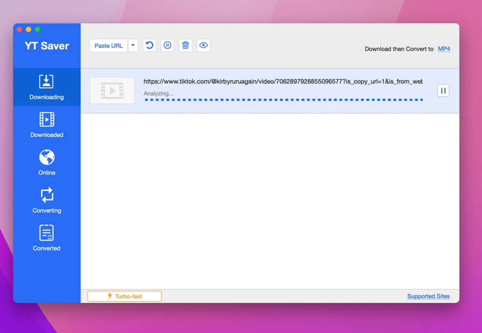The height and width of the screenshot is (333, 482).
Task: Minimize the YT Saver window
Action: point(28,29)
